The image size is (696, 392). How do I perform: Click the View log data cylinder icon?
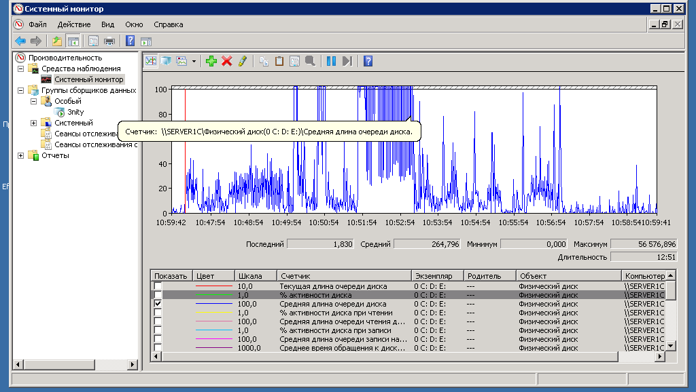click(x=166, y=61)
